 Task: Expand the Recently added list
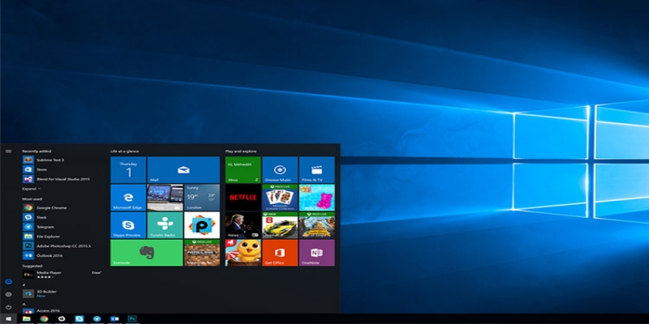click(x=32, y=188)
